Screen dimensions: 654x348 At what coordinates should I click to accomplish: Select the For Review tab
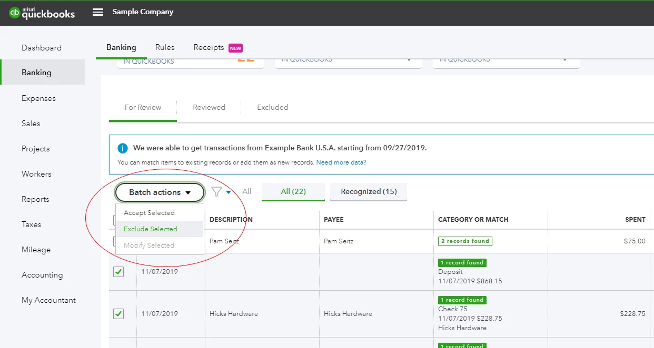point(143,107)
